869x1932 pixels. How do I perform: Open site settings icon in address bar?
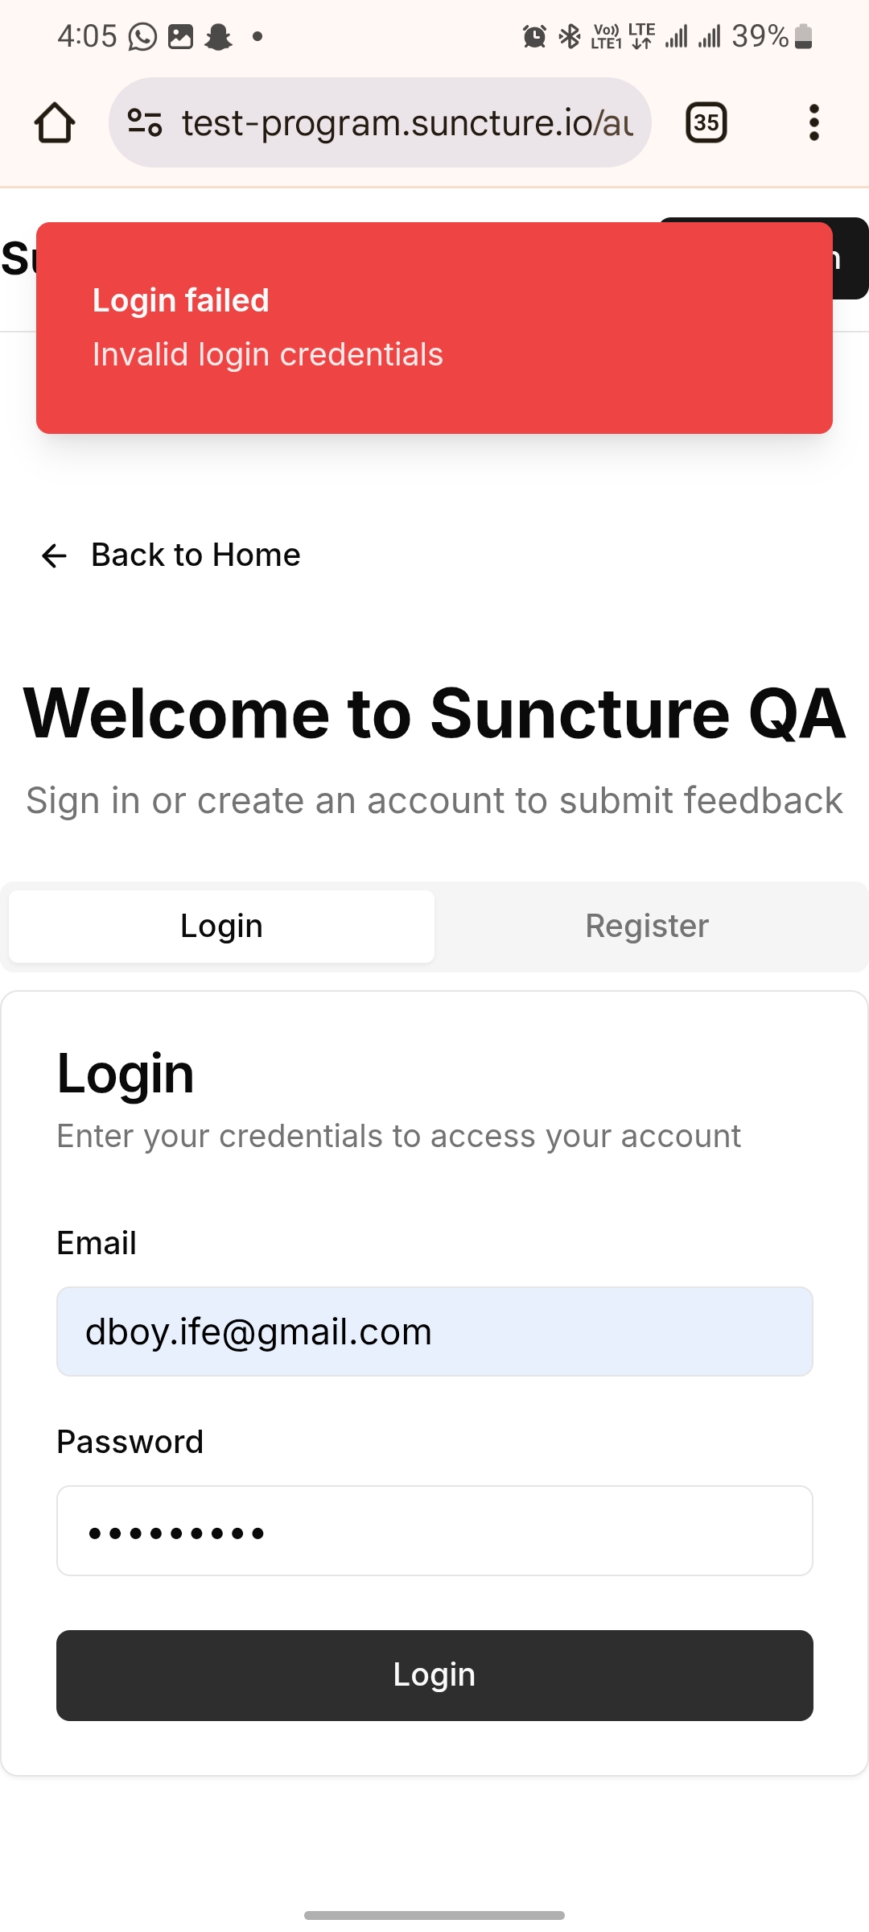[145, 123]
